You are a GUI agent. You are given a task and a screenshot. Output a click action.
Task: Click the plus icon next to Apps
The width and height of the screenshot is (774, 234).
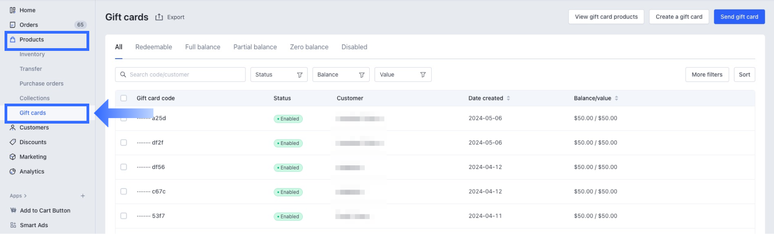point(83,196)
